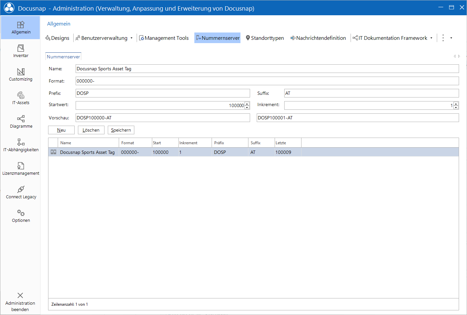Sort table by the Start column header

click(x=165, y=143)
